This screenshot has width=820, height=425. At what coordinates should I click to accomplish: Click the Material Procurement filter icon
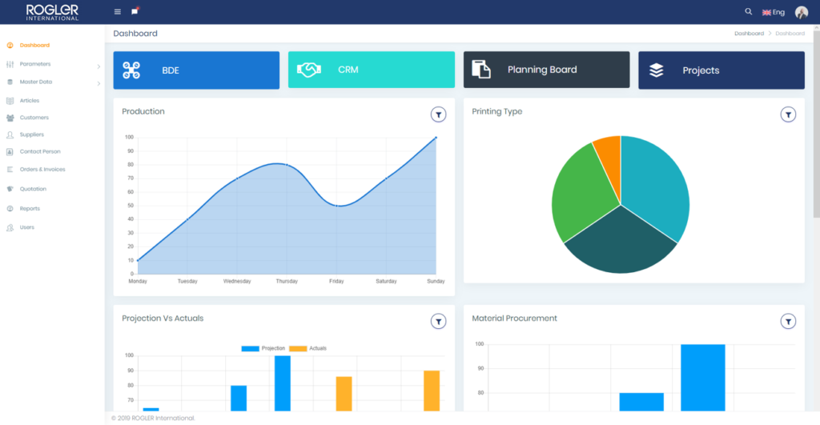788,321
